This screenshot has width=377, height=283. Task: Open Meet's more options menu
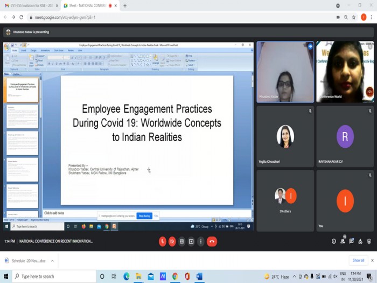200,241
